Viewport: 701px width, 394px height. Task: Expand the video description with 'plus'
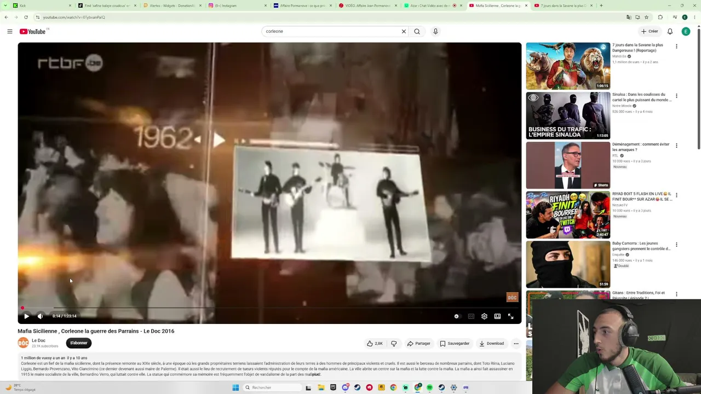[316, 374]
